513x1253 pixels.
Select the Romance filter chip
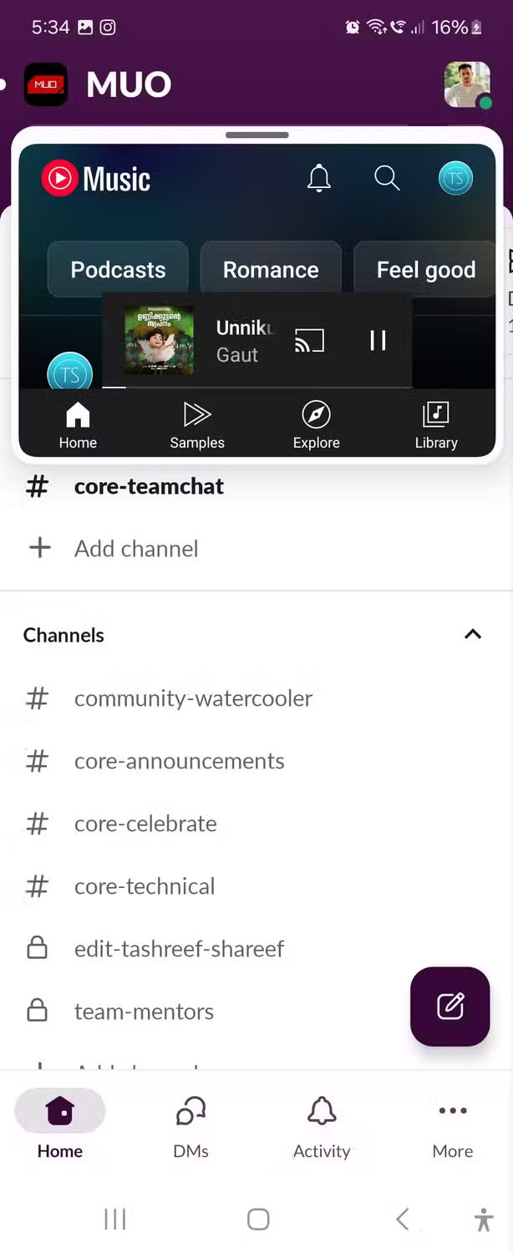(271, 270)
